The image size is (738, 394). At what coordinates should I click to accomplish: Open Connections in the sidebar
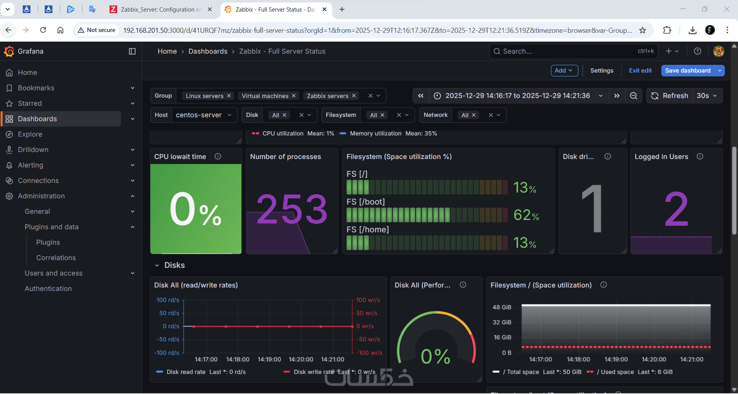pos(38,181)
